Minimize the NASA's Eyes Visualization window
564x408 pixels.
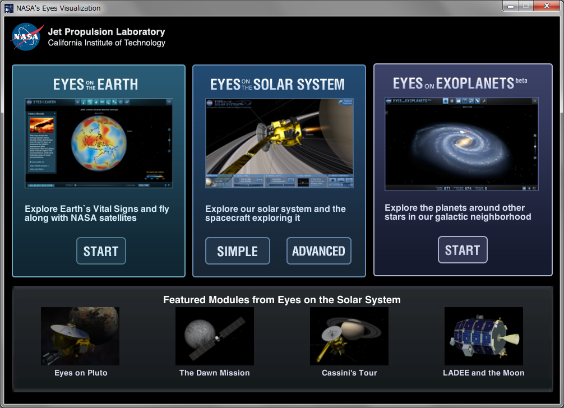(511, 6)
